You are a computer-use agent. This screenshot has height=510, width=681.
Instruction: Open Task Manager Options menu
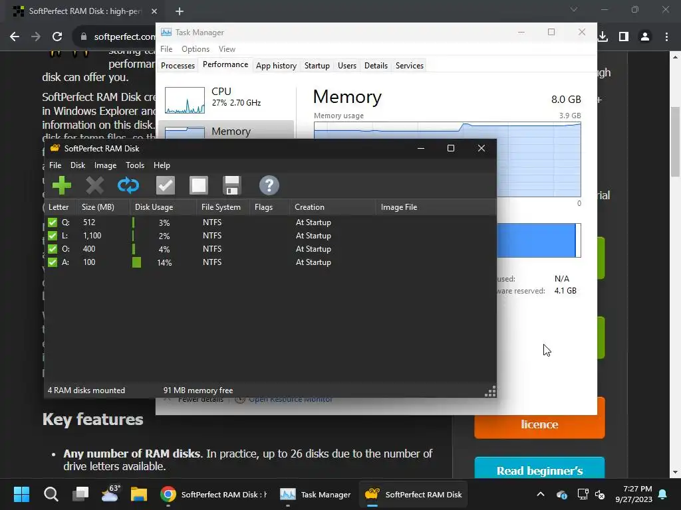(x=196, y=49)
